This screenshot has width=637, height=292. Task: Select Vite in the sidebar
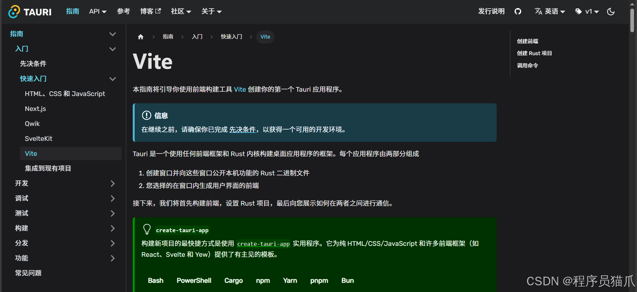point(71,153)
